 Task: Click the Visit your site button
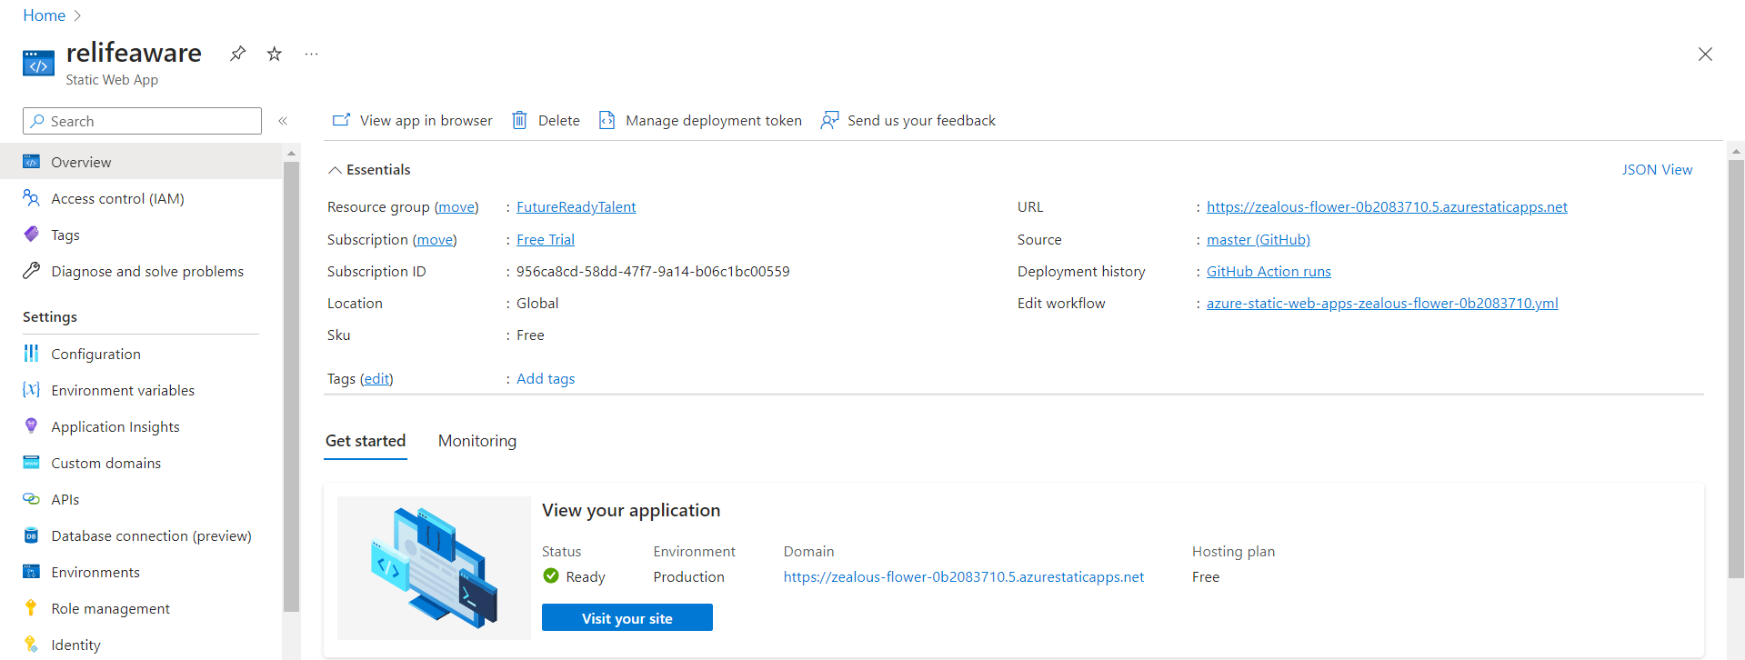click(x=627, y=618)
